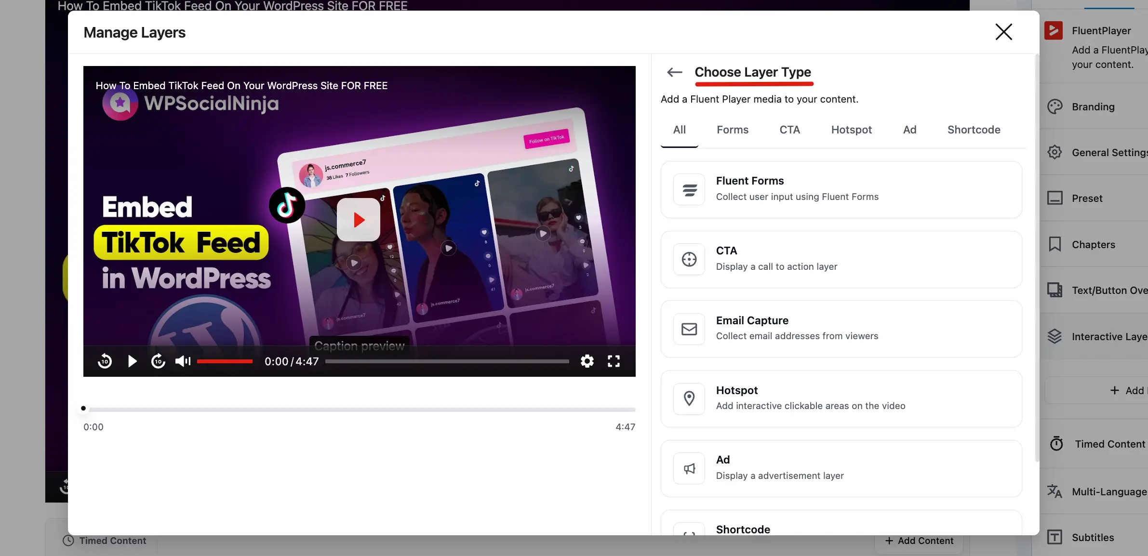The image size is (1148, 556).
Task: Click the timeline start marker dot
Action: pyautogui.click(x=83, y=409)
